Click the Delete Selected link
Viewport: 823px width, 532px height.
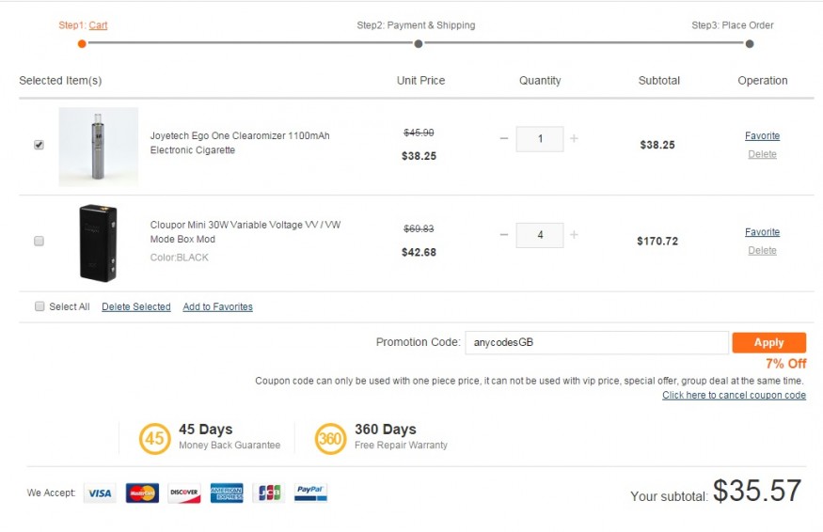pyautogui.click(x=136, y=307)
